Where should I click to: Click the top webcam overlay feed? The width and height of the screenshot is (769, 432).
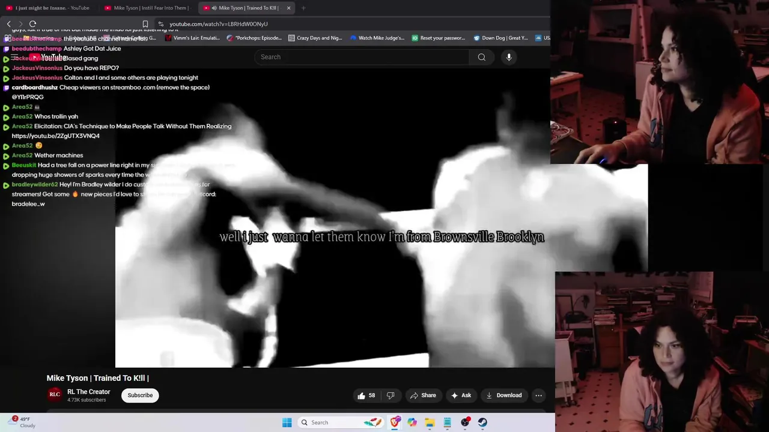(660, 82)
